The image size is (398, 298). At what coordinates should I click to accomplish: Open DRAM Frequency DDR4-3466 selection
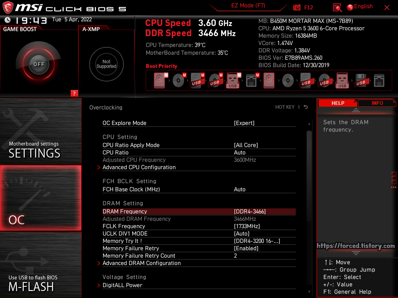pyautogui.click(x=199, y=211)
